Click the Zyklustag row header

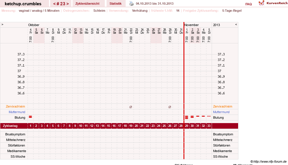[10, 126]
